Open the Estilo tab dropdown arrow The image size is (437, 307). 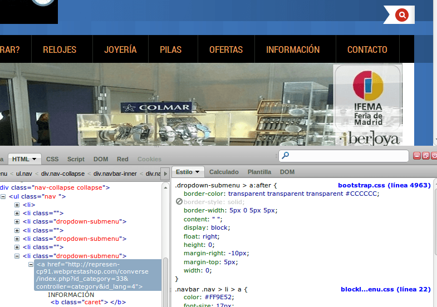[197, 172]
